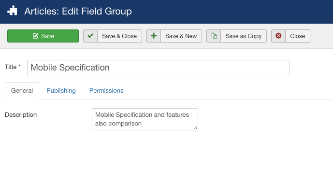Screen dimensions: 333x182
Task: Click the green Save button
Action: coord(43,36)
